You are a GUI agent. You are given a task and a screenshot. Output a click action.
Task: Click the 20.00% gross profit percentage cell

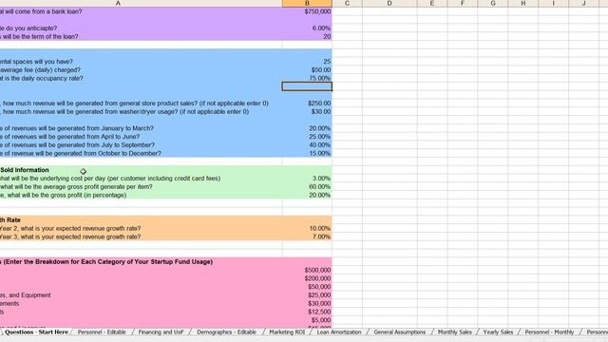[x=307, y=195]
